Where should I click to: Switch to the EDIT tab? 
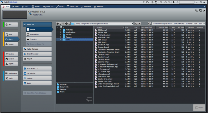pos(25,6)
